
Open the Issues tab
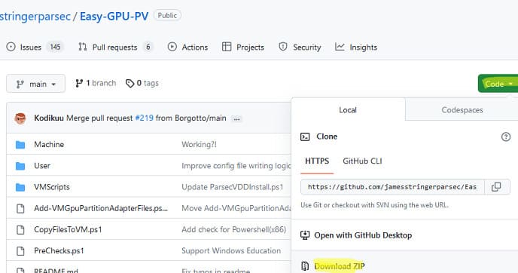35,48
